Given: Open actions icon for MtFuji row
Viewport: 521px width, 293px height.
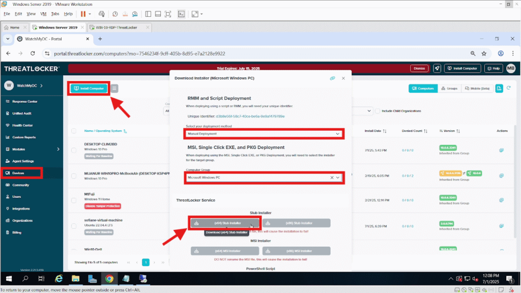Looking at the screenshot, I should (501, 200).
